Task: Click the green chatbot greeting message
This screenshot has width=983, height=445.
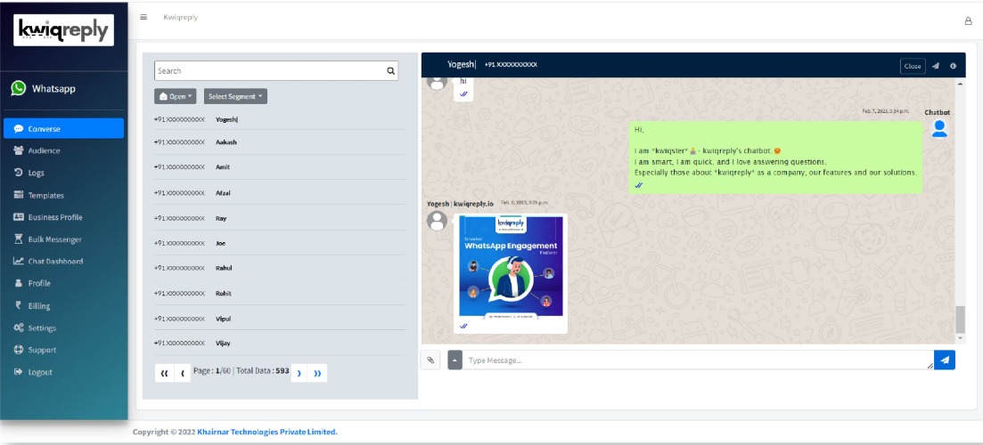Action: [776, 158]
